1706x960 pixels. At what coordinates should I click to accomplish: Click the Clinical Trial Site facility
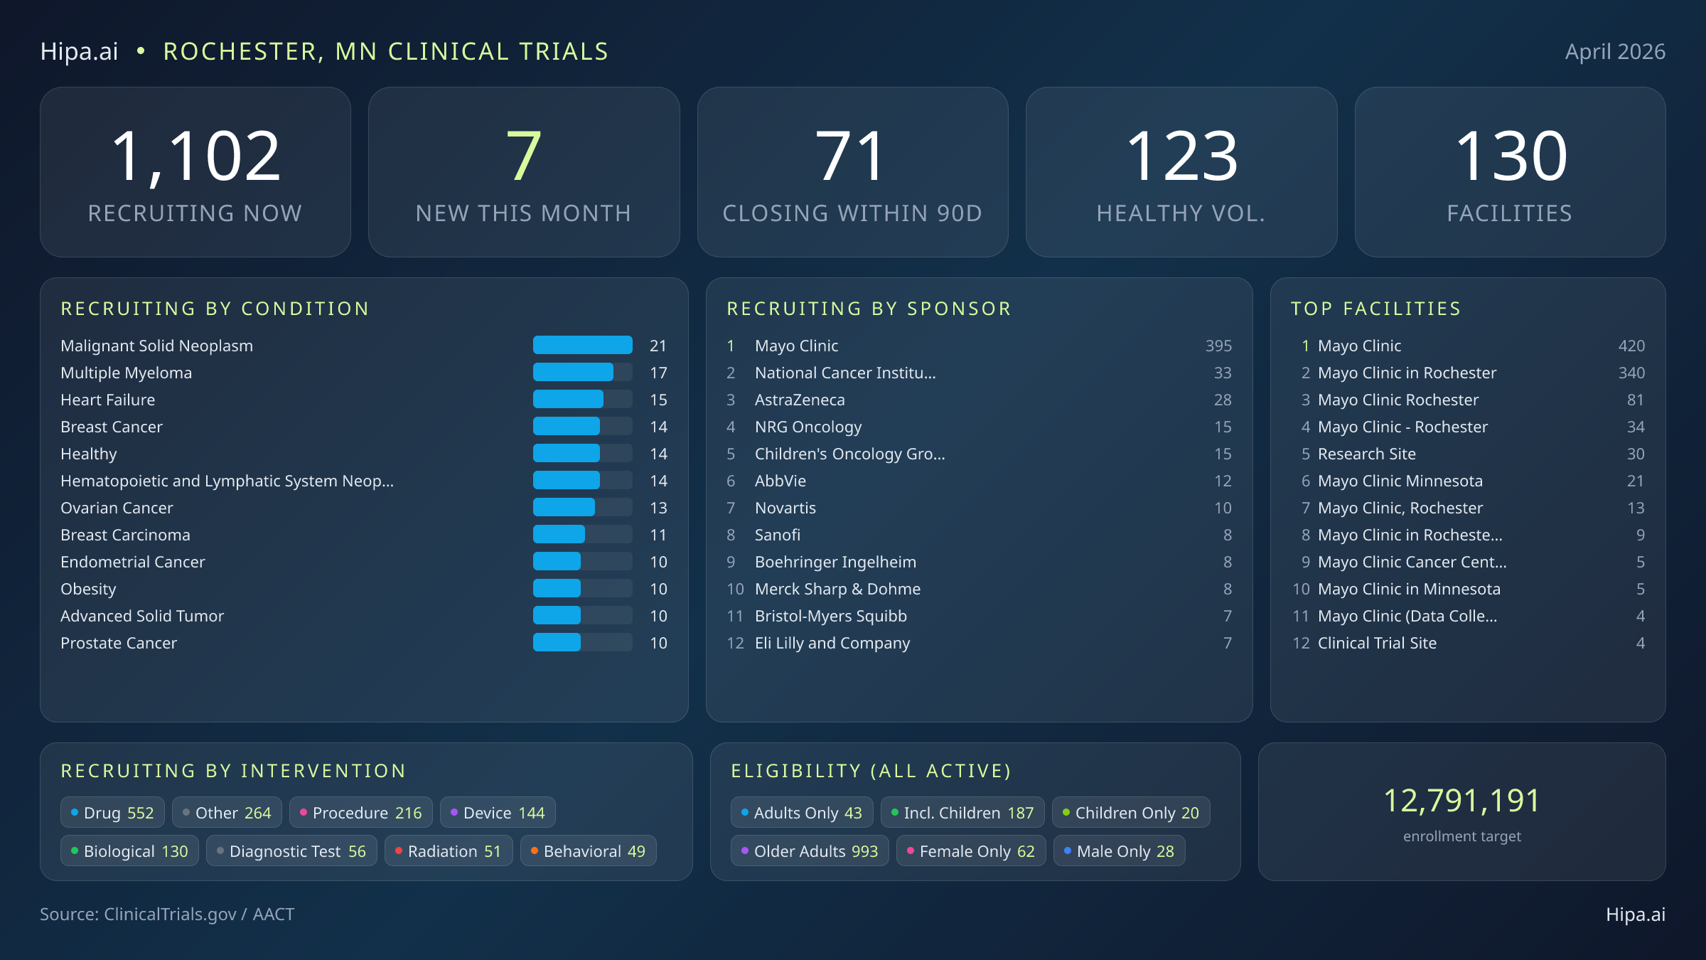coord(1468,642)
